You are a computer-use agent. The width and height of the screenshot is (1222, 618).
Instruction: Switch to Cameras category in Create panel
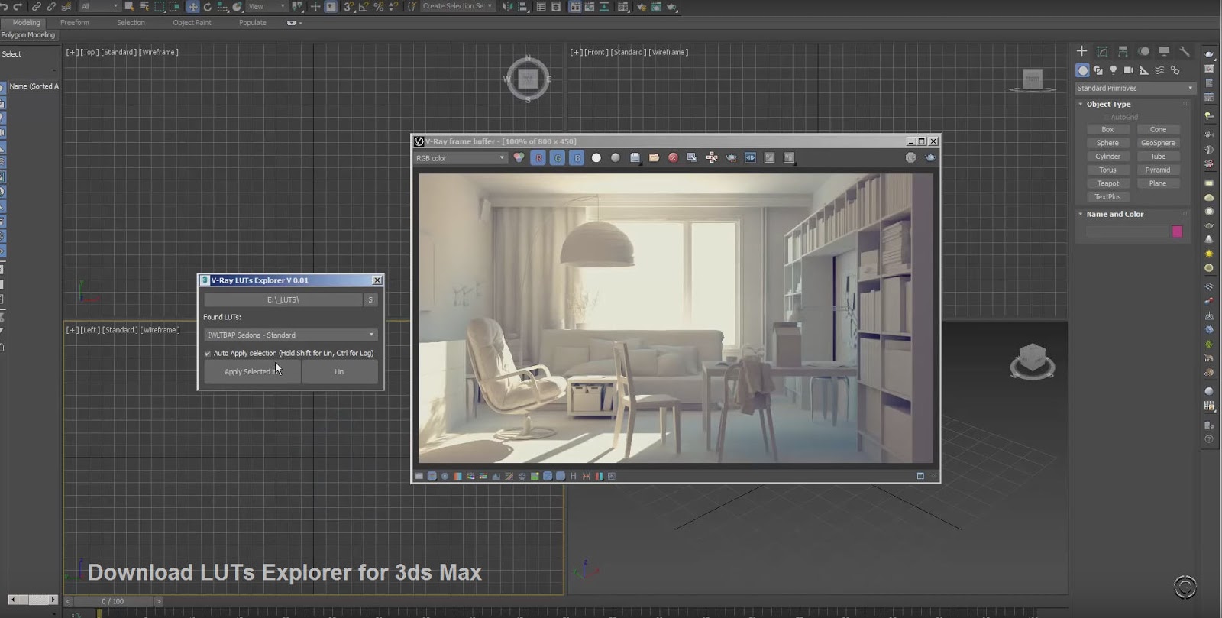click(1128, 70)
